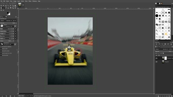Pick the large solid black circle brush
Screen dimensions: 173x97
pos(157,16)
